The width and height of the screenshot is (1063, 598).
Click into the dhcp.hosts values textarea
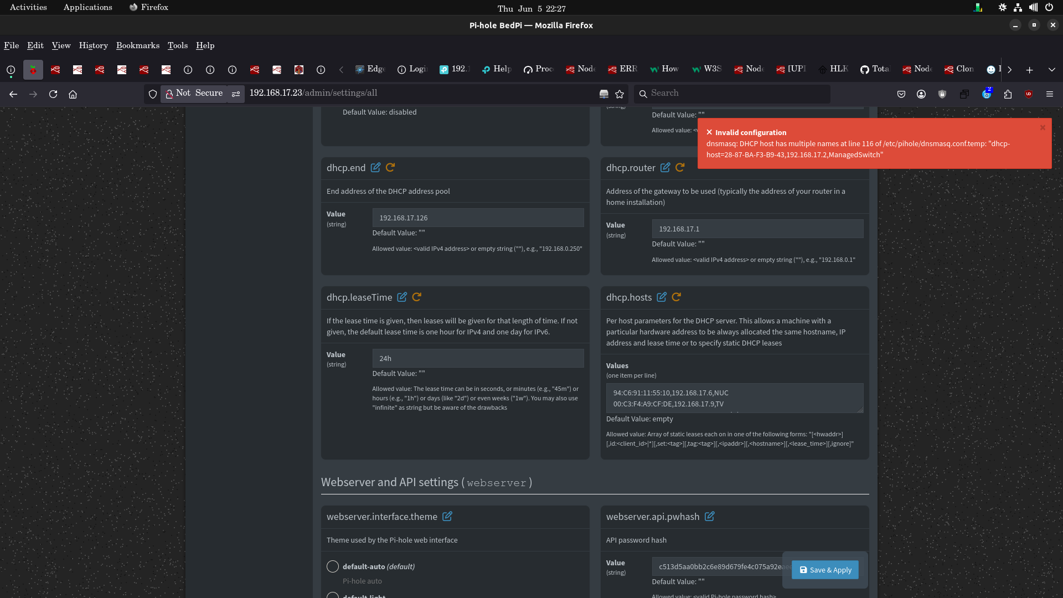tap(735, 398)
